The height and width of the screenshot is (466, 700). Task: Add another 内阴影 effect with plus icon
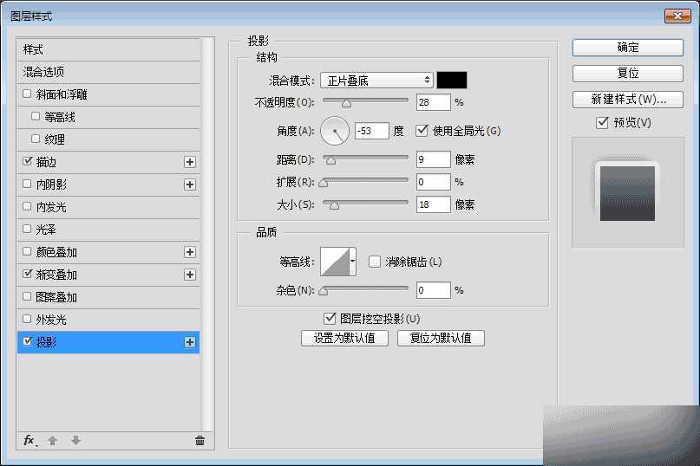click(190, 184)
